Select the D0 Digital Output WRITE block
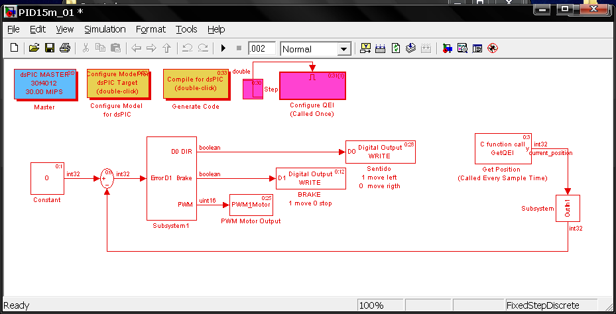Image resolution: width=616 pixels, height=314 pixels. tap(381, 152)
